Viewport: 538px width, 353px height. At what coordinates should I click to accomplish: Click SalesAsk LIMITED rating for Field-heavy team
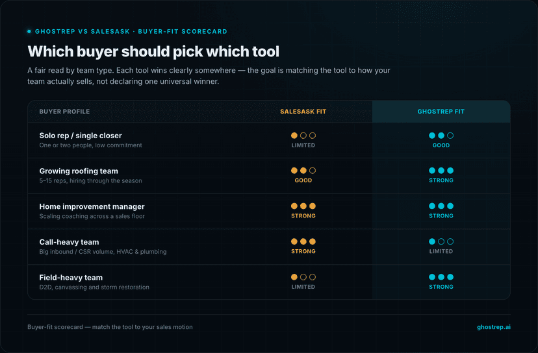click(x=303, y=287)
